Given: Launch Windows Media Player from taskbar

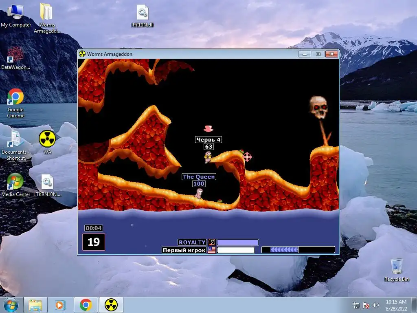Looking at the screenshot, I should (60, 305).
